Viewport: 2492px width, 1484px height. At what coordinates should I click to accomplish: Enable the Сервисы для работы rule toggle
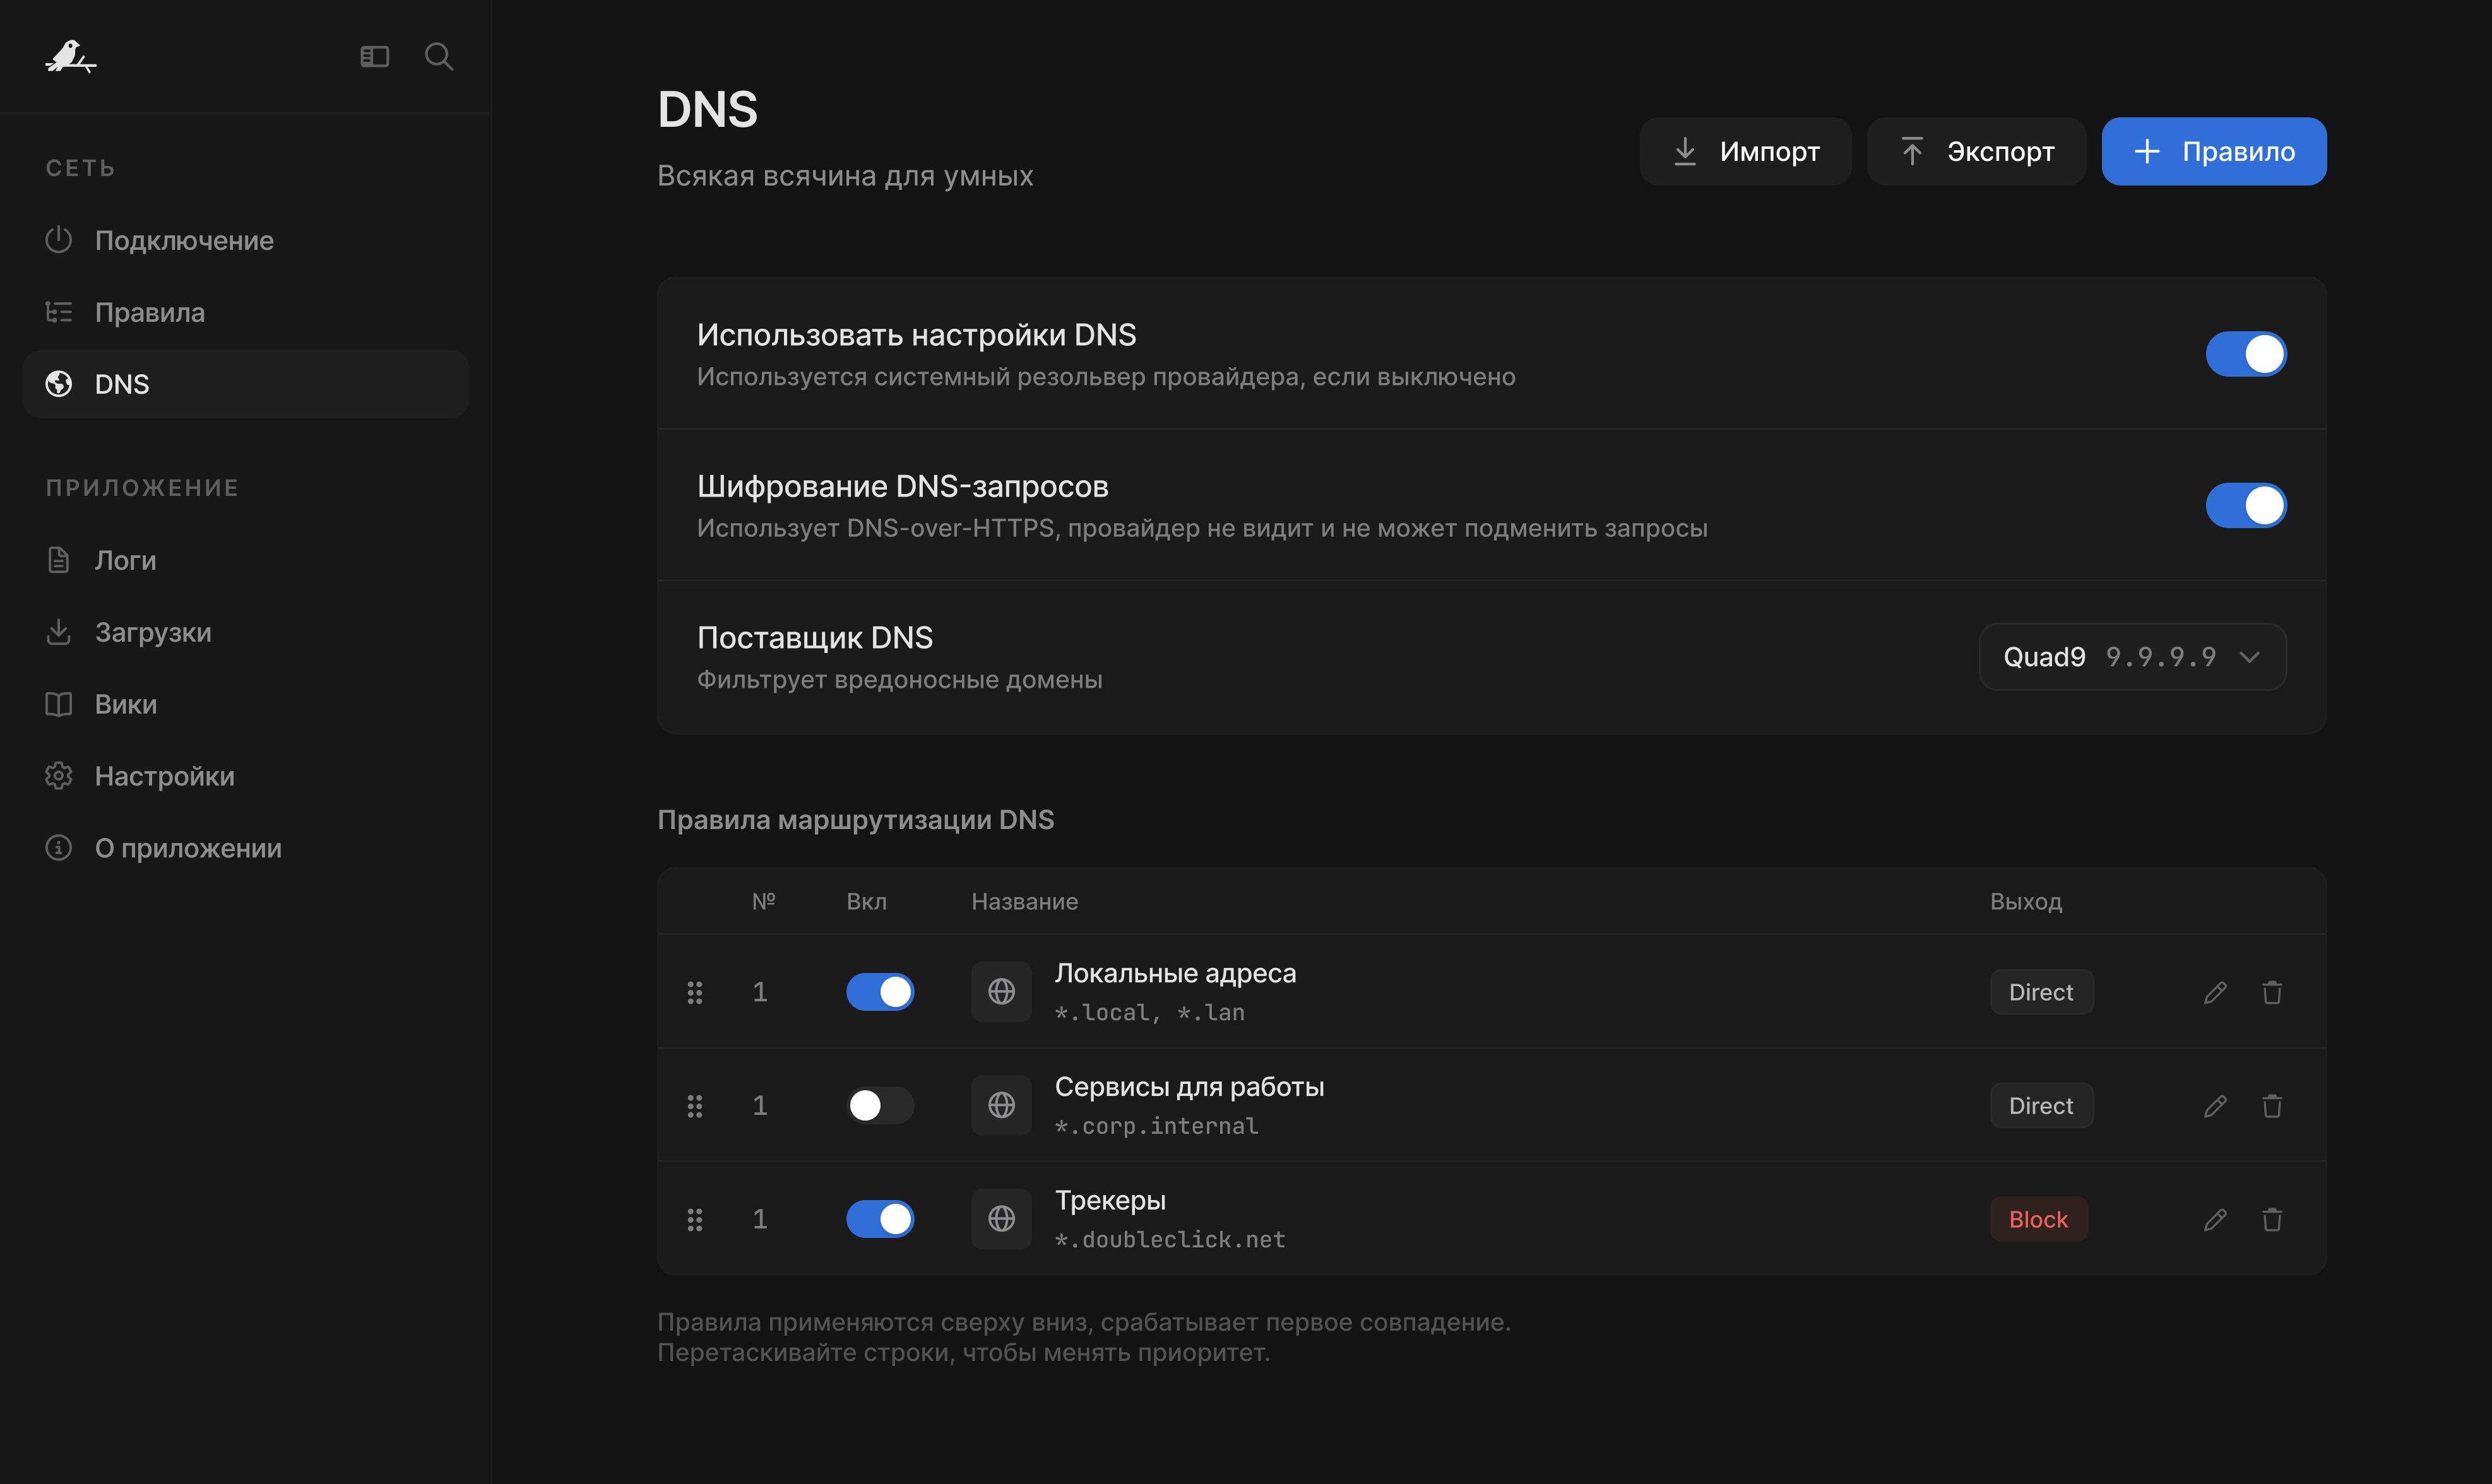click(x=881, y=1105)
